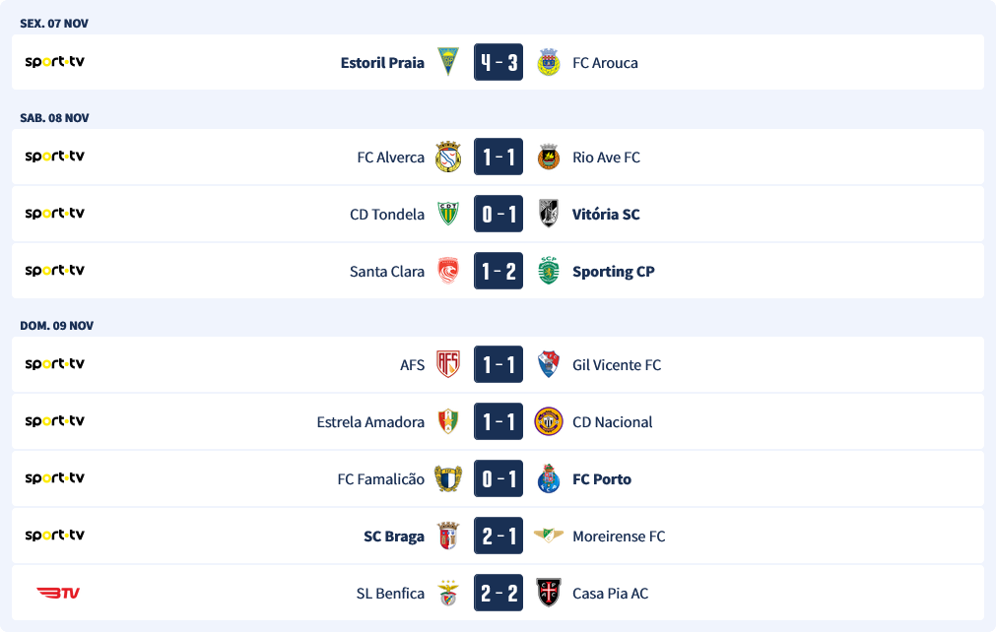996x632 pixels.
Task: Click the Casa Pia AC crest
Action: pyautogui.click(x=549, y=593)
